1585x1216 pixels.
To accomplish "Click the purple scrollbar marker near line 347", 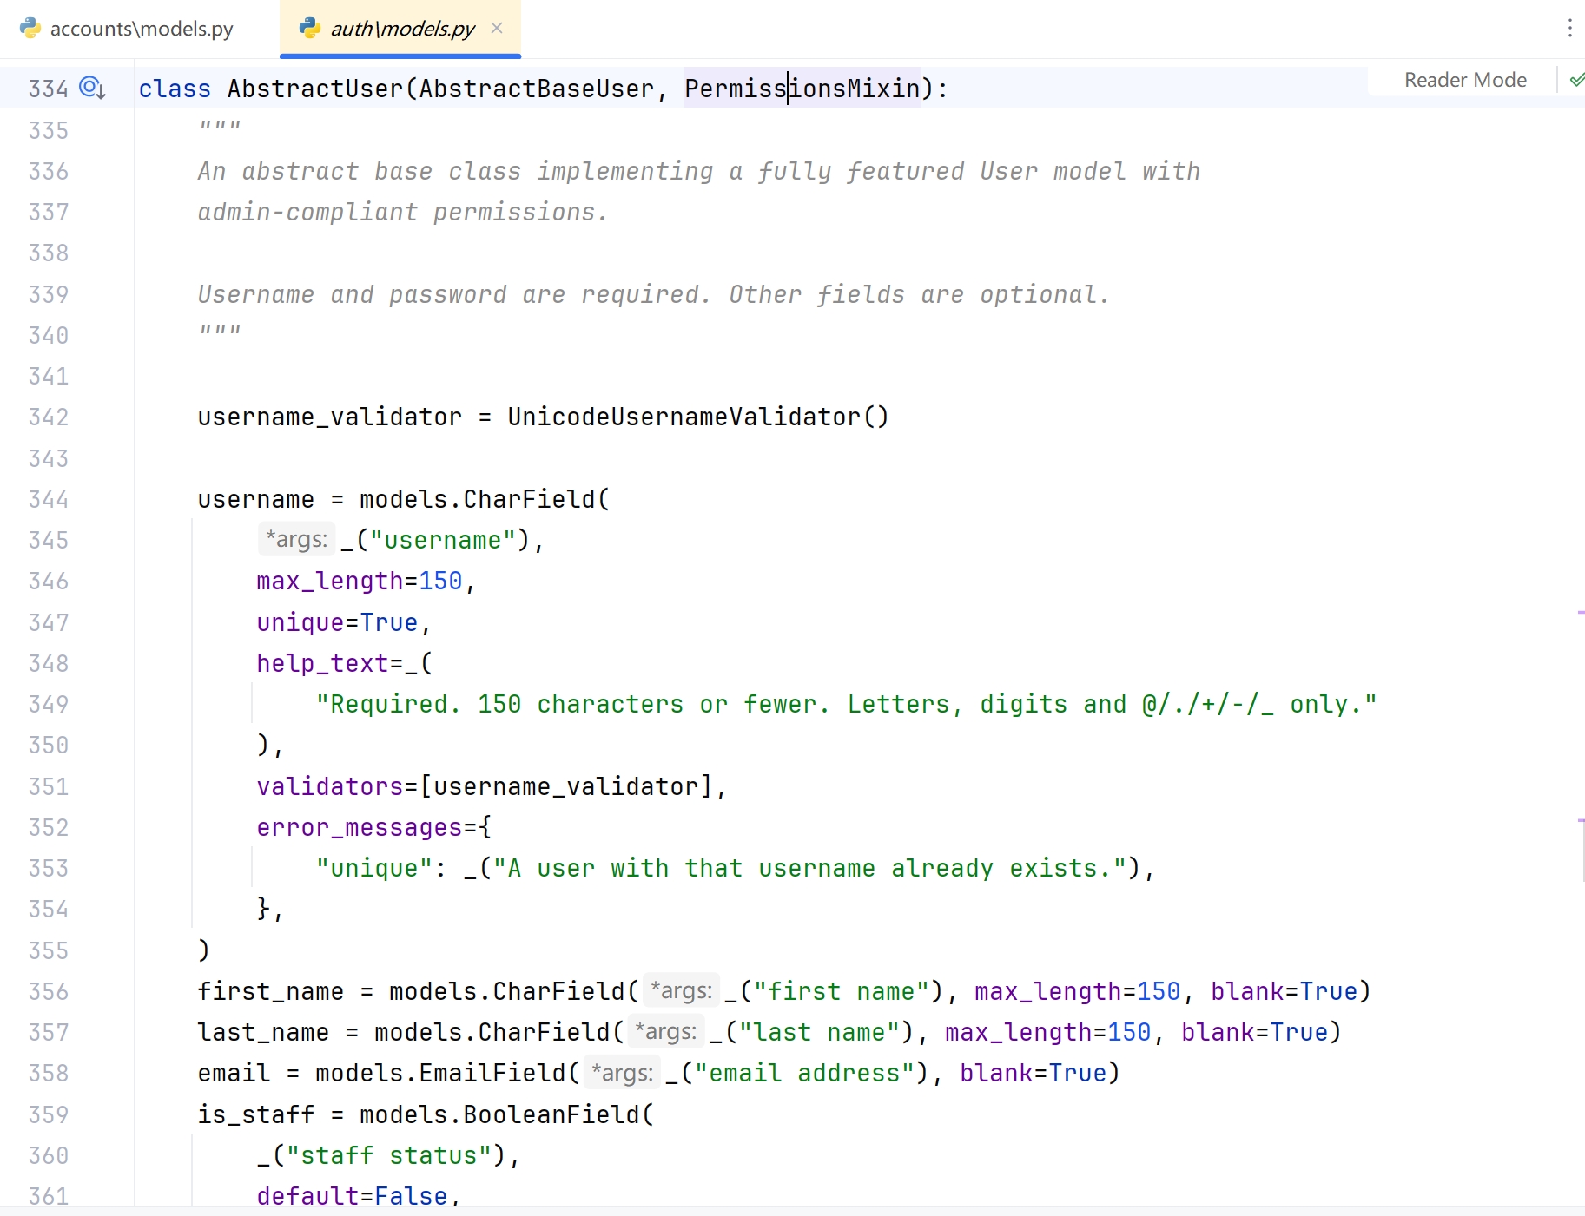I will pos(1581,613).
